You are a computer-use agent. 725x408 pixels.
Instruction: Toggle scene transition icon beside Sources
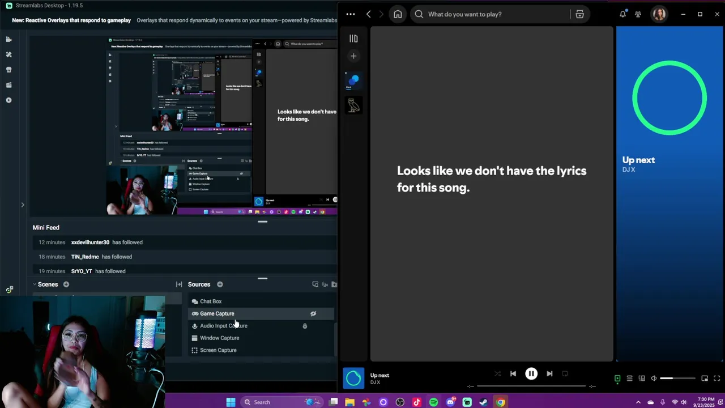pyautogui.click(x=179, y=284)
